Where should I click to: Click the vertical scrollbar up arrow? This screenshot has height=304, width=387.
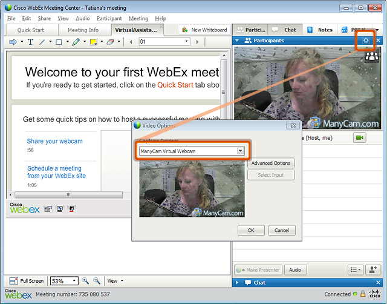click(x=224, y=55)
